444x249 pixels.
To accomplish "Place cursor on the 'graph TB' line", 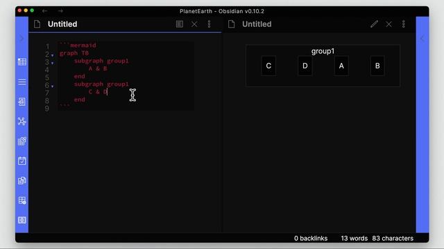I will 74,53.
